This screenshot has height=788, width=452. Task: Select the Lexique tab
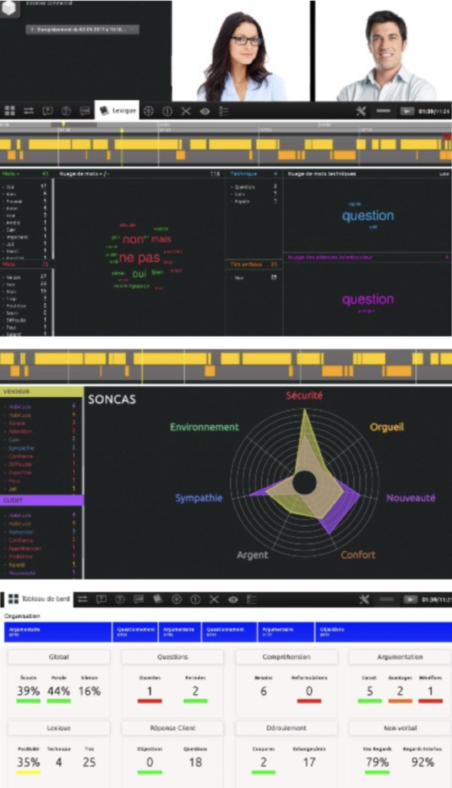pos(117,111)
